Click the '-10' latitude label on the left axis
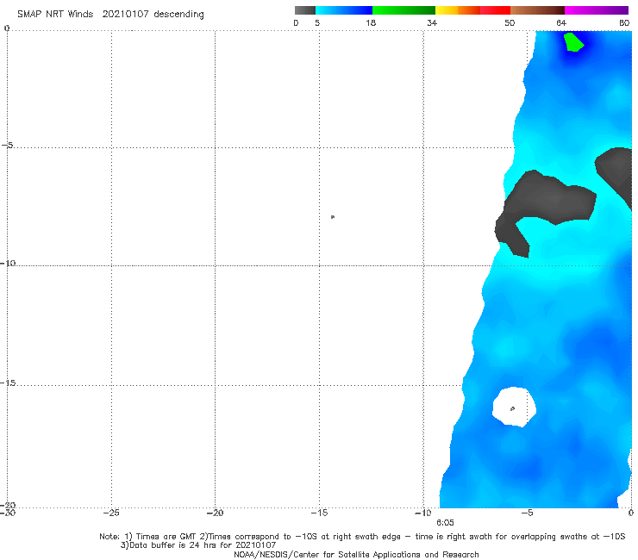 coord(8,263)
